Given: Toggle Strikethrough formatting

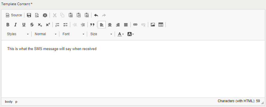Looking at the screenshot, I should [x=32, y=25].
